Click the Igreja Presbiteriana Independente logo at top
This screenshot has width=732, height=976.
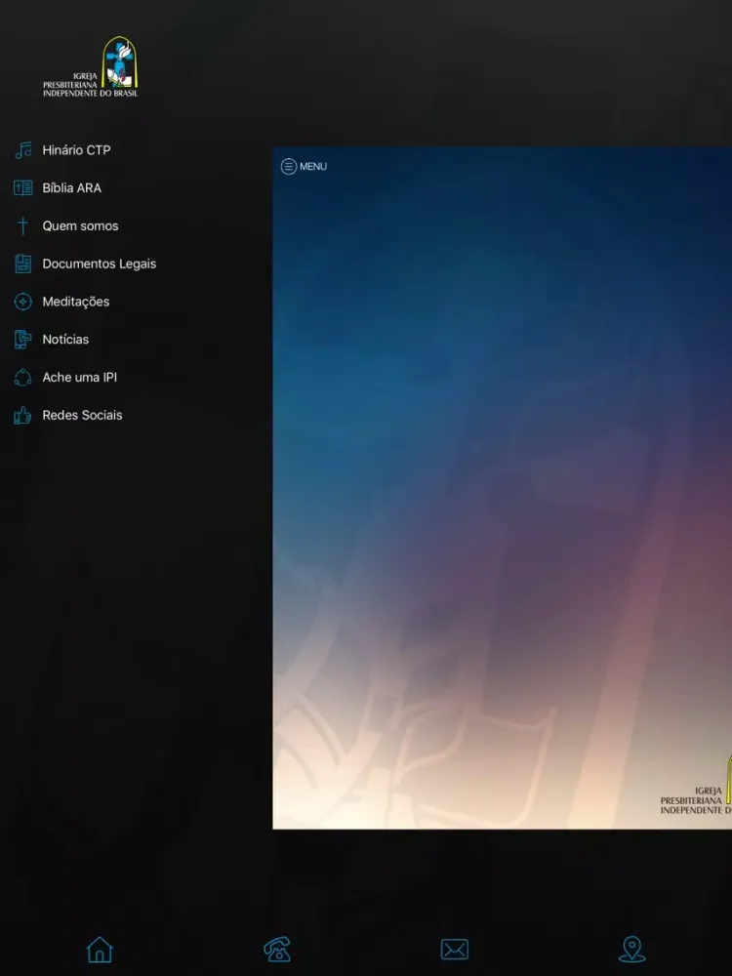point(90,67)
